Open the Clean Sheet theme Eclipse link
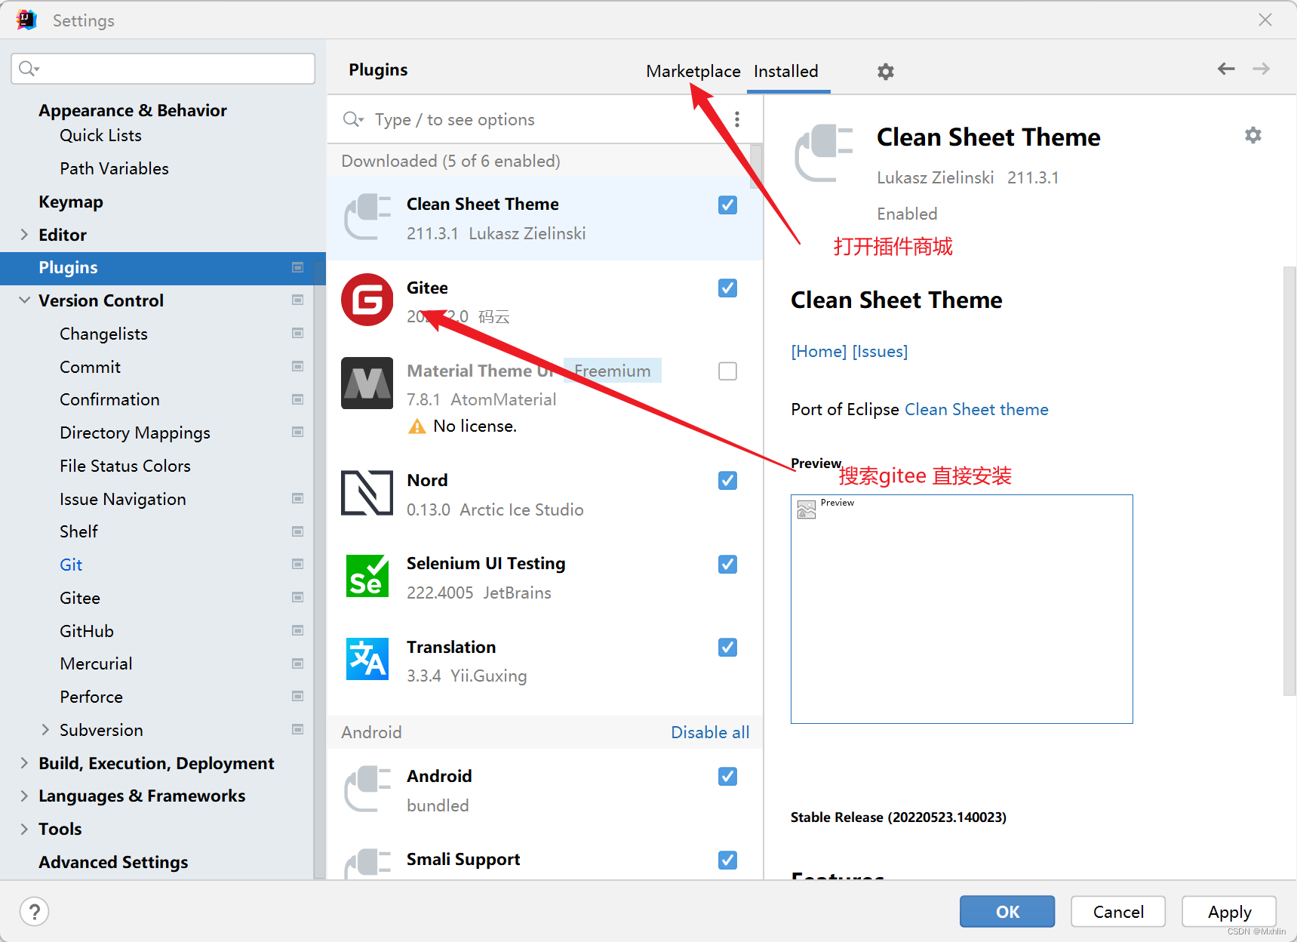The width and height of the screenshot is (1297, 942). point(976,409)
